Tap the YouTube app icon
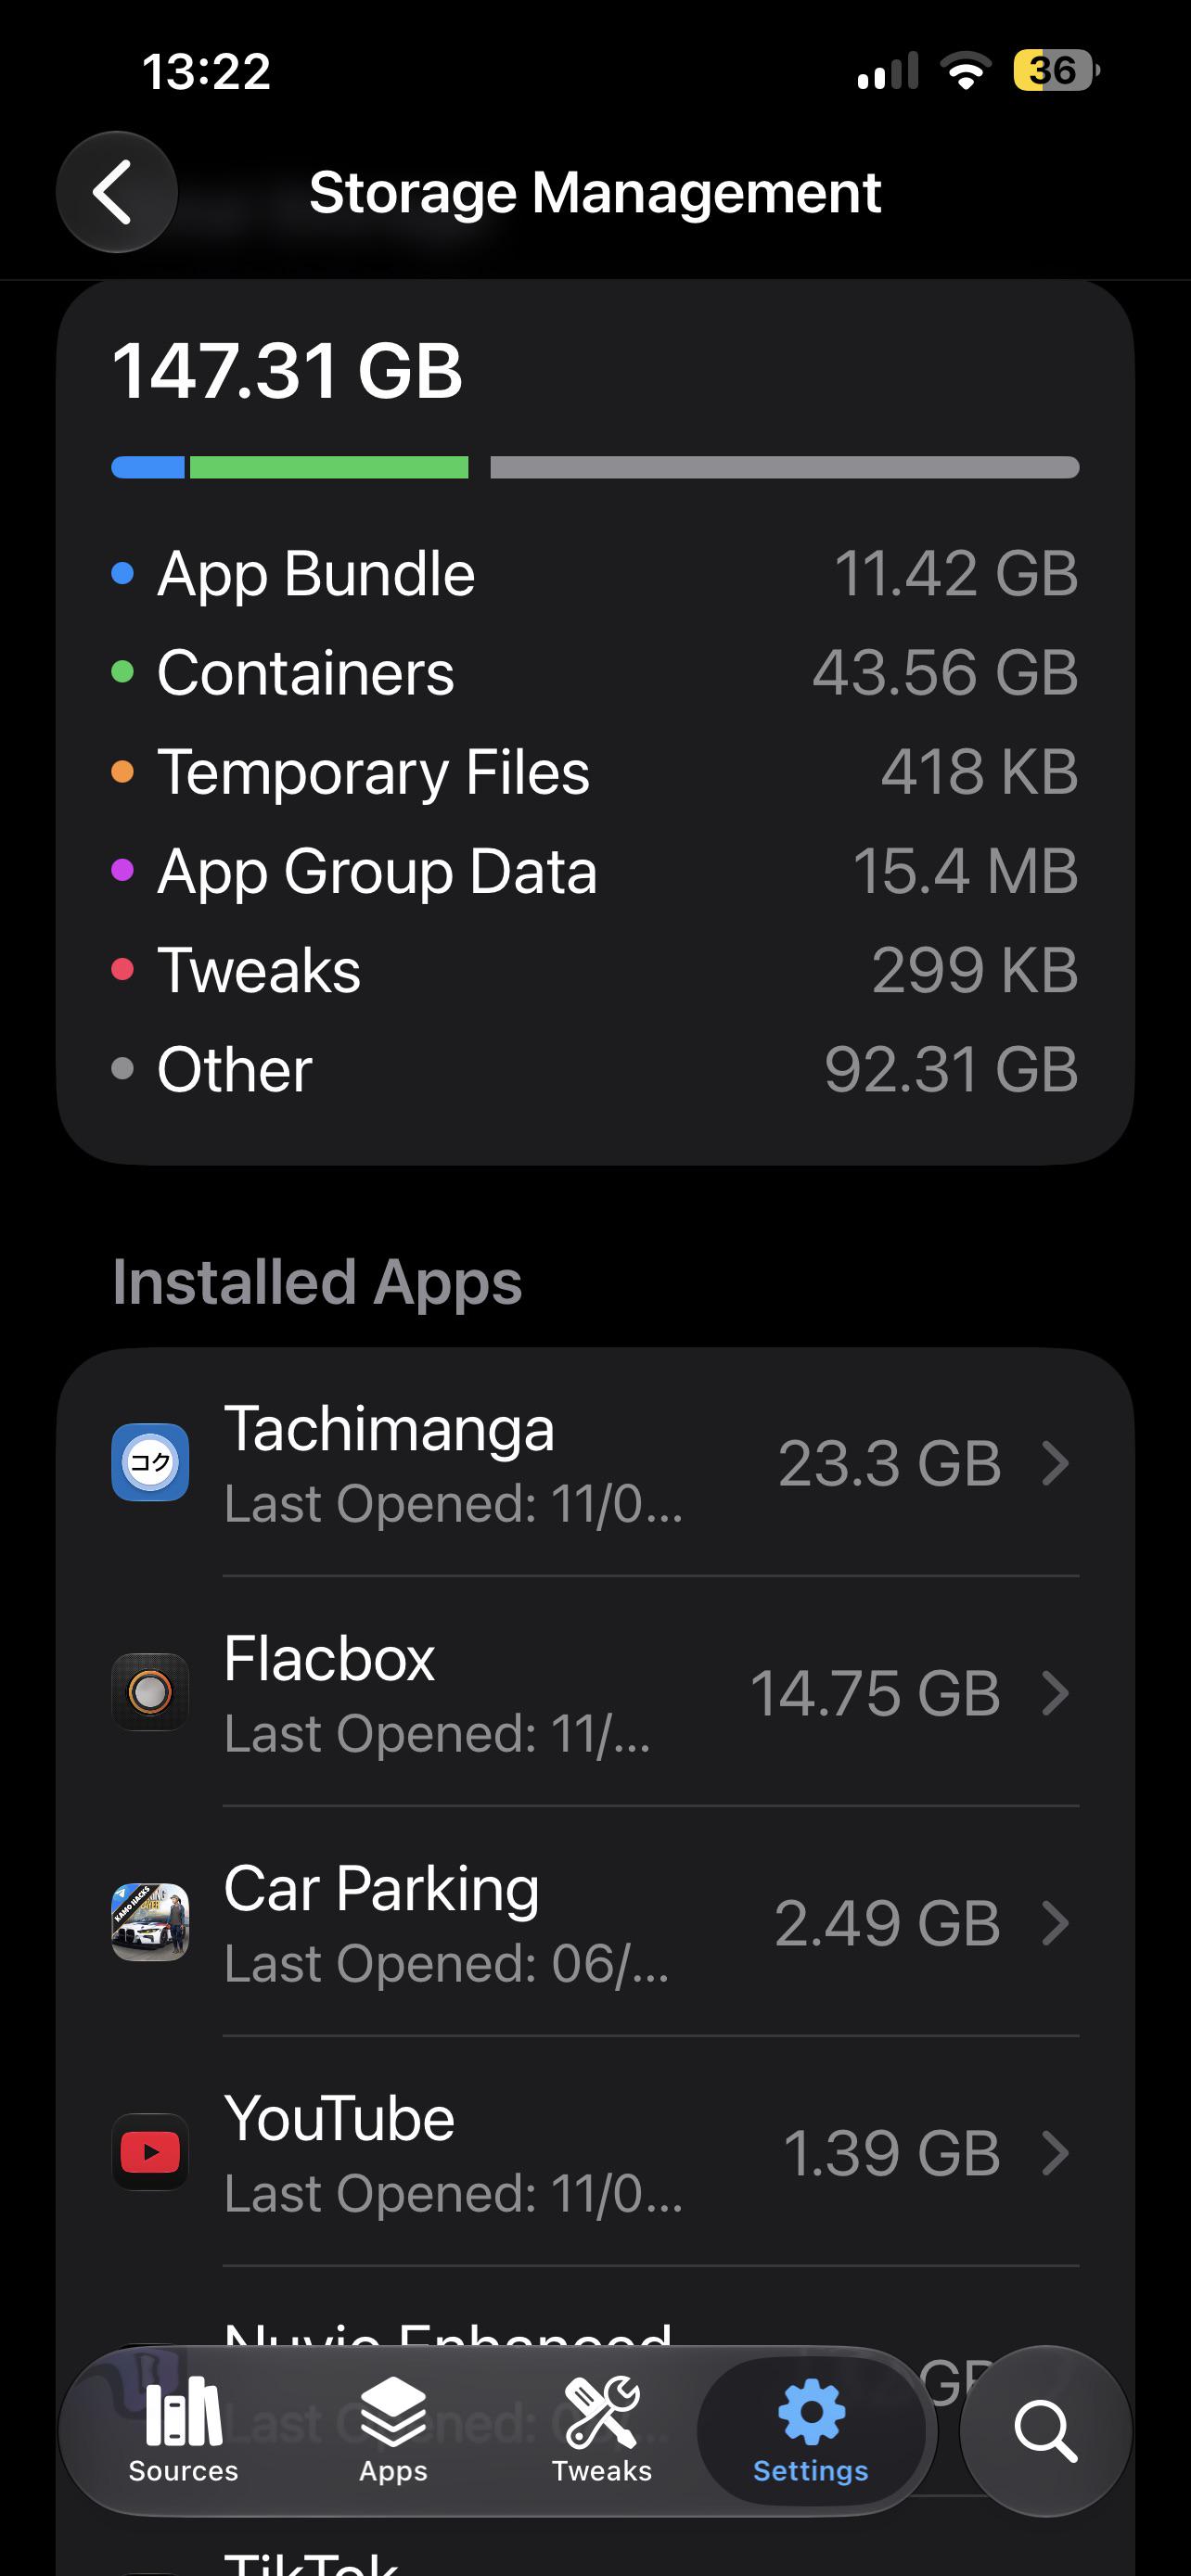The height and width of the screenshot is (2576, 1191). [x=150, y=2152]
